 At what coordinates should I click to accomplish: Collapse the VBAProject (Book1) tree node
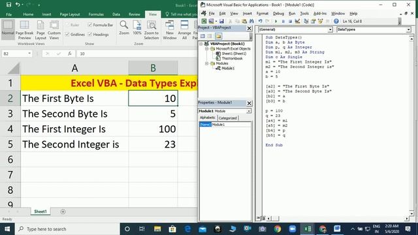[x=201, y=44]
